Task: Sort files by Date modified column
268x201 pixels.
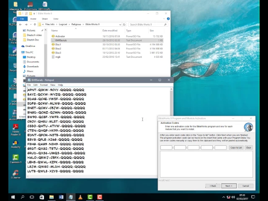Action: pos(110,31)
